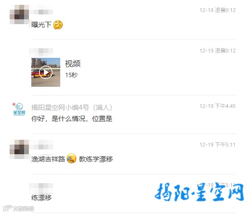Screen dimensions: 252x214
Task: Select the 曝光下 message text
Action: (41, 25)
